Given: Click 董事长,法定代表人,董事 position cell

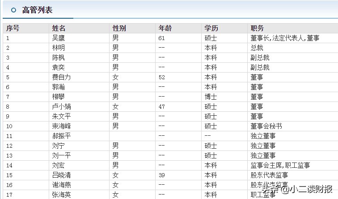Looking at the screenshot, I should (x=285, y=38).
